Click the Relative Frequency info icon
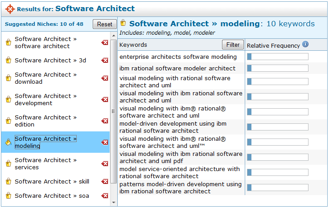The width and height of the screenshot is (329, 208). coord(305,44)
